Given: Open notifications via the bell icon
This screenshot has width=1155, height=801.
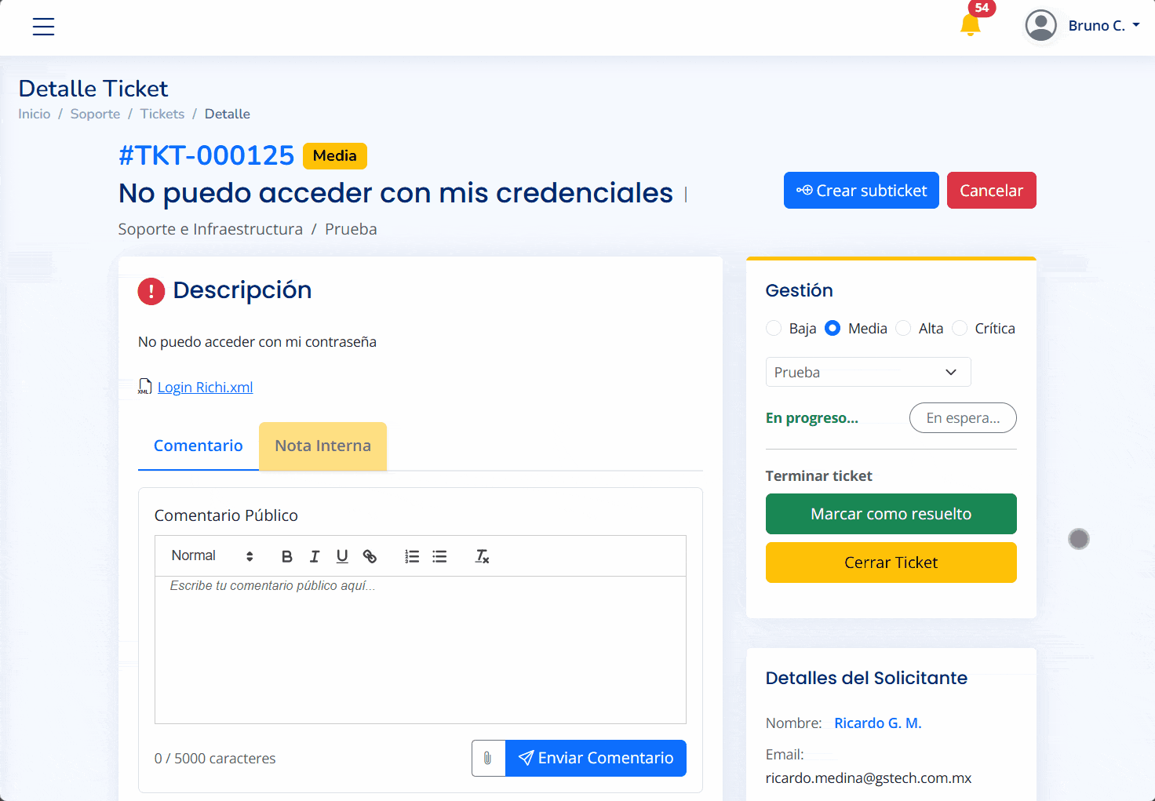Looking at the screenshot, I should (x=970, y=24).
